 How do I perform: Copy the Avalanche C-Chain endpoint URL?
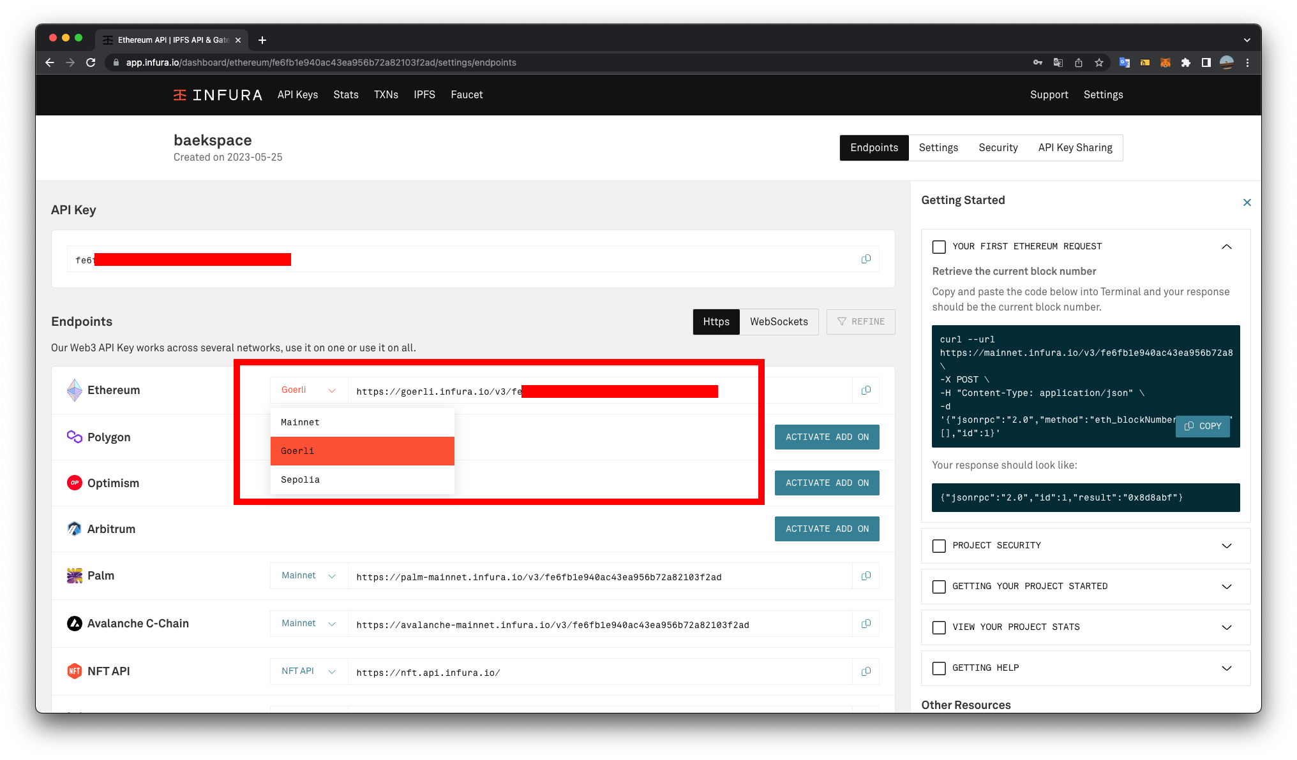(866, 624)
